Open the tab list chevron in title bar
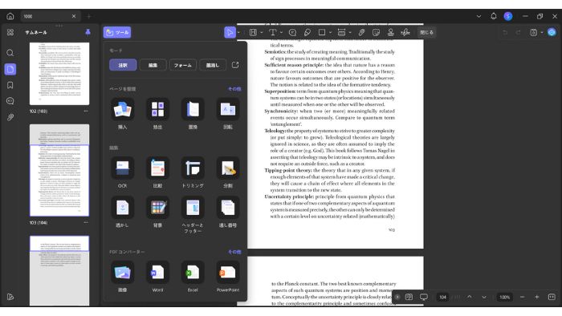562x316 pixels. 479,17
